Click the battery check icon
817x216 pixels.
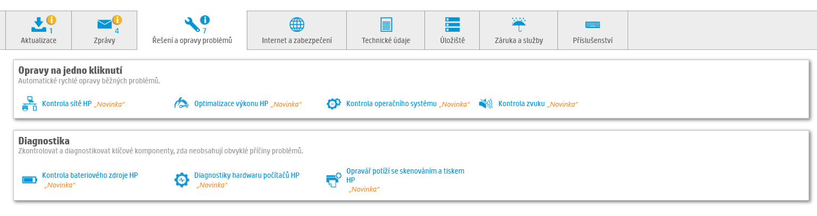[x=29, y=179]
